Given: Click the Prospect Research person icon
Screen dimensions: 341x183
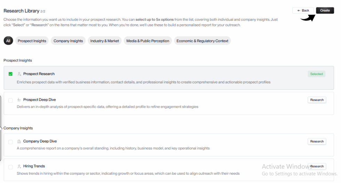Looking at the screenshot, I should [19, 74].
